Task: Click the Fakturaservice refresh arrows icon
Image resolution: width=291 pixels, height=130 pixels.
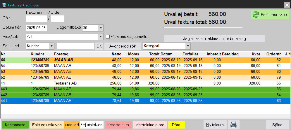Action: (256, 15)
